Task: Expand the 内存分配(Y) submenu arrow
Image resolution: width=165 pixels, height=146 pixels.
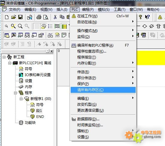Action: pyautogui.click(x=133, y=63)
